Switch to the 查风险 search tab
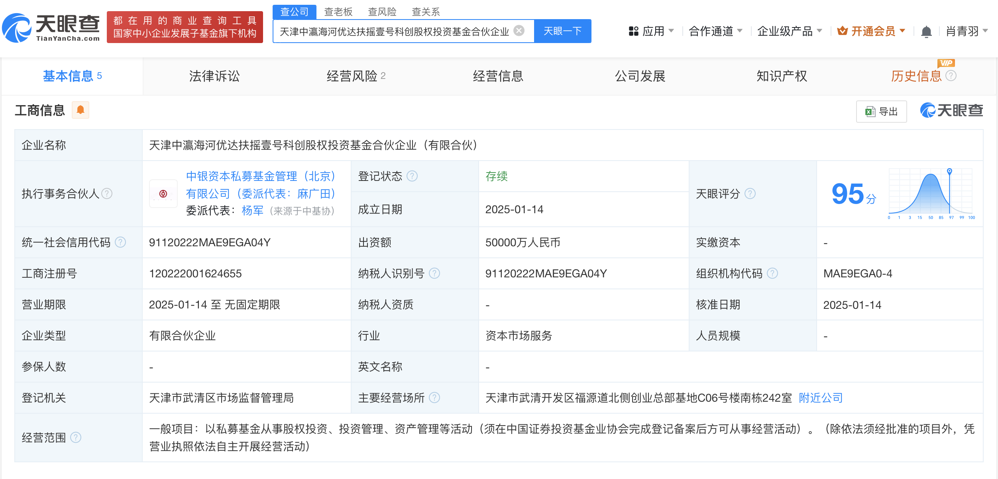This screenshot has width=998, height=479. pyautogui.click(x=382, y=12)
